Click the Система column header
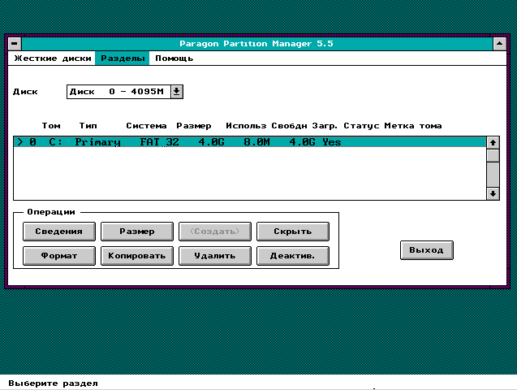The image size is (517, 390). point(146,126)
